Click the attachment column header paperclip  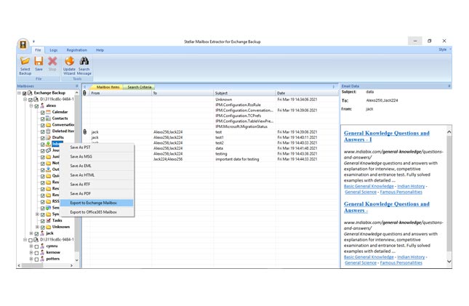pos(84,93)
